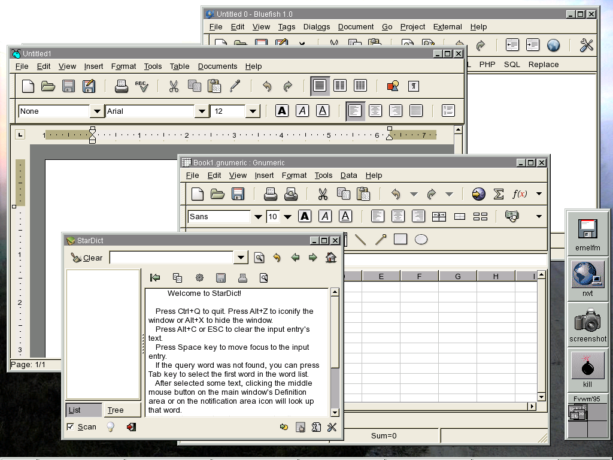Image resolution: width=613 pixels, height=460 pixels.
Task: Toggle italic in Untitled1 format toolbar
Action: [302, 111]
